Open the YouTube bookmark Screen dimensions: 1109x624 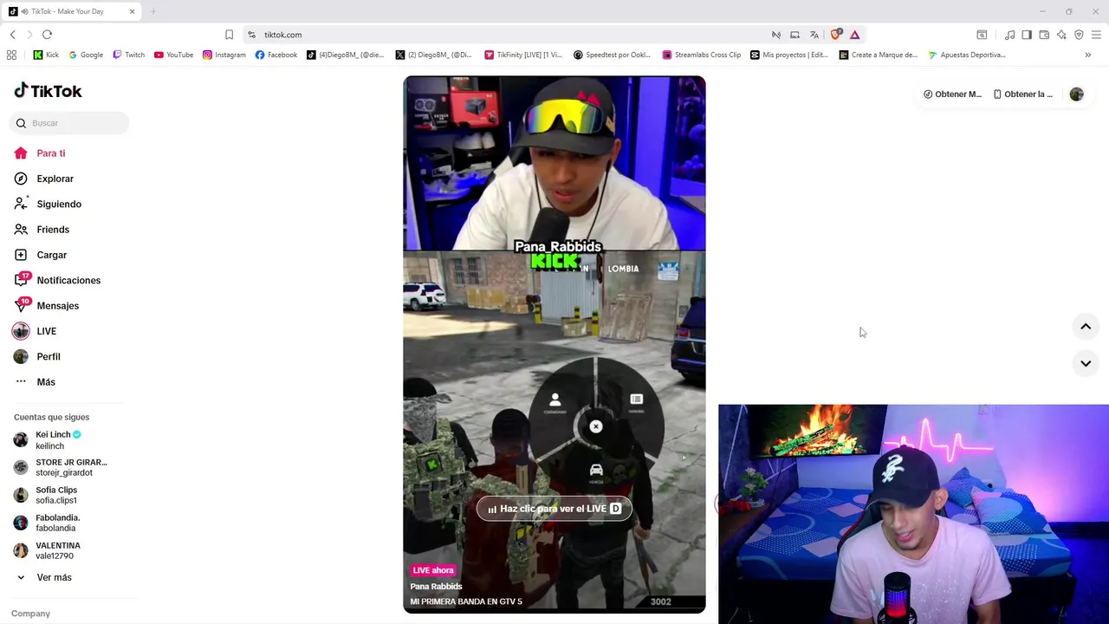pos(173,55)
